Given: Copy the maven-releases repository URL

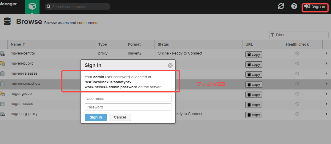Looking at the screenshot, I should click(x=253, y=75).
